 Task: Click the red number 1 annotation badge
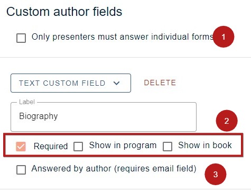coord(224,37)
